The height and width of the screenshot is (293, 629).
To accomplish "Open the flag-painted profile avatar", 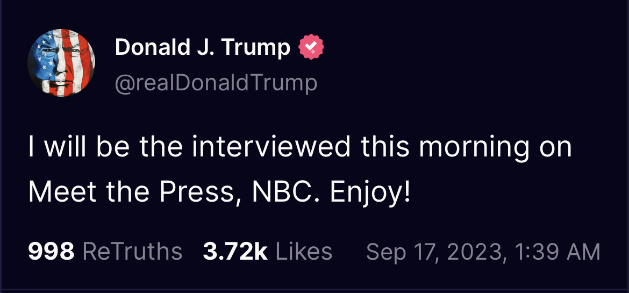I will tap(61, 62).
